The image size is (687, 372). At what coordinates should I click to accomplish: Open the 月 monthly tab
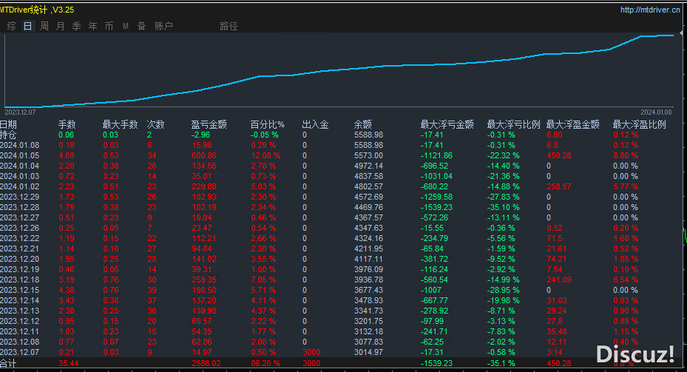61,27
